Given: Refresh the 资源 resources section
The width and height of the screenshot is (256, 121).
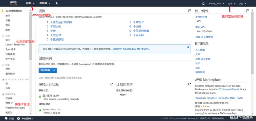Looking at the screenshot, I should (x=189, y=11).
